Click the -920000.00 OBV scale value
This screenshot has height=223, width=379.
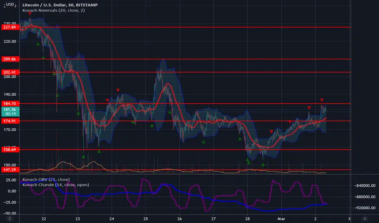[365, 208]
